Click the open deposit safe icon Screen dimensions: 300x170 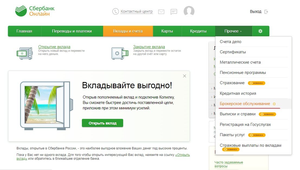(x=25, y=53)
